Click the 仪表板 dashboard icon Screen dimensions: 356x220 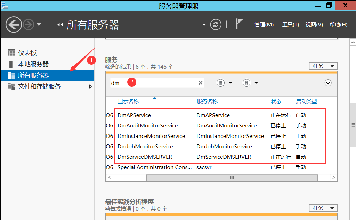pos(11,53)
